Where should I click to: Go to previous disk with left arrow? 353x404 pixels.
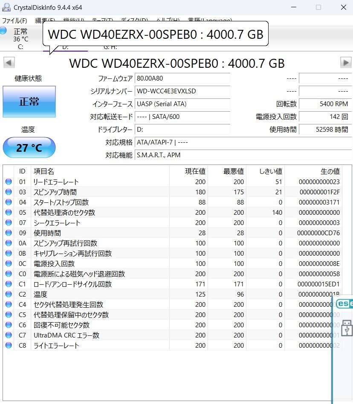coord(9,62)
